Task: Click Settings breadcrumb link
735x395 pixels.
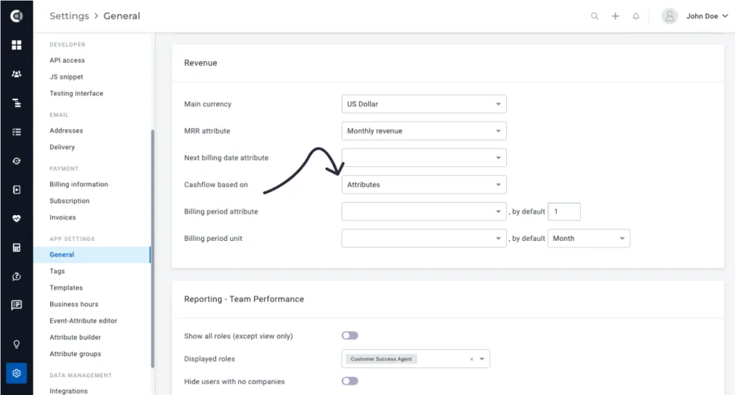Action: 70,16
